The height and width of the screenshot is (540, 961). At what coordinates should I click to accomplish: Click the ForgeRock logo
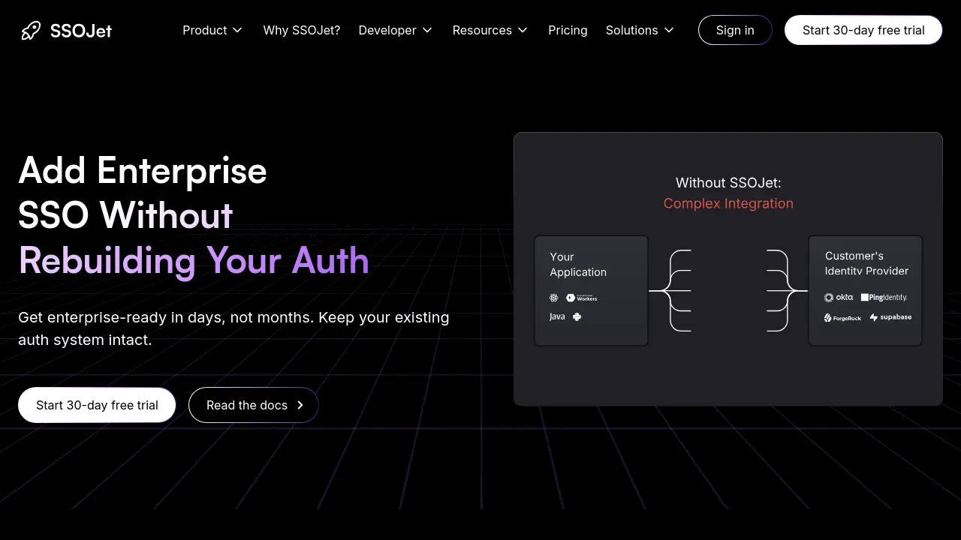(842, 318)
